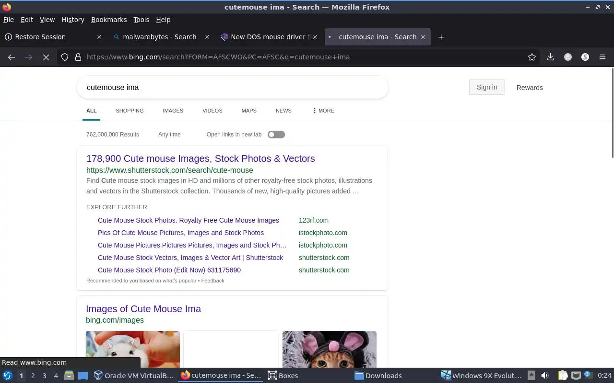Open the Bookmarks menu
Image resolution: width=614 pixels, height=383 pixels.
pyautogui.click(x=109, y=20)
